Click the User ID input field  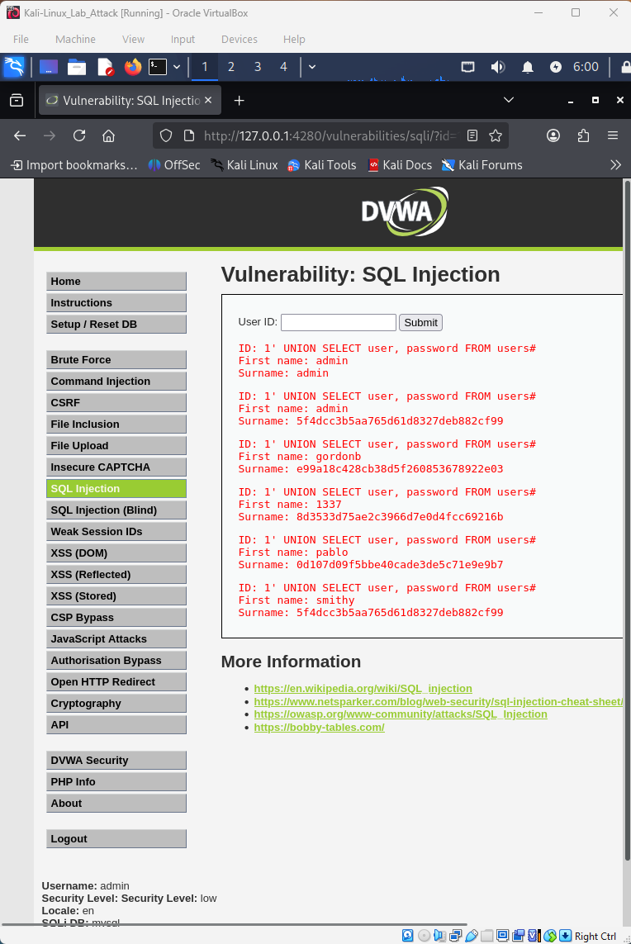[x=339, y=323]
